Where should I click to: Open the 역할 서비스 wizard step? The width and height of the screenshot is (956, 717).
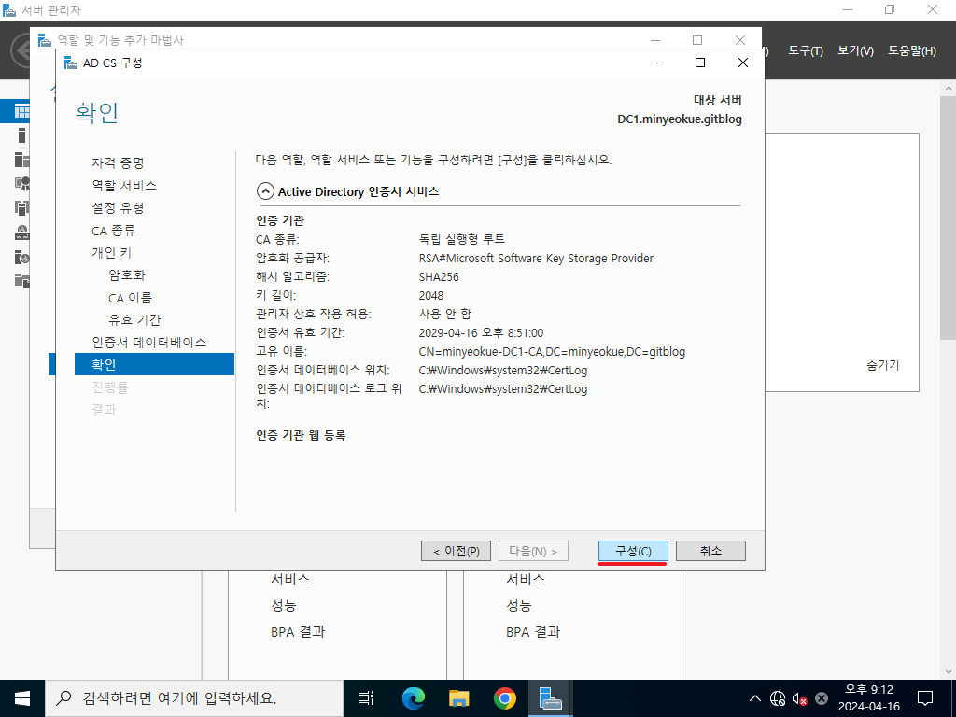coord(124,186)
